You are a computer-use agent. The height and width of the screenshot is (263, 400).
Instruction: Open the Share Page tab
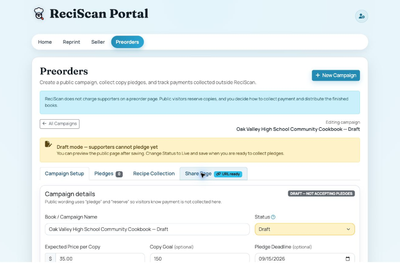coord(213,173)
